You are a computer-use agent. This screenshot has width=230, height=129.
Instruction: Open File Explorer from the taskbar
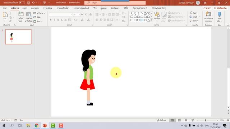click(28, 125)
